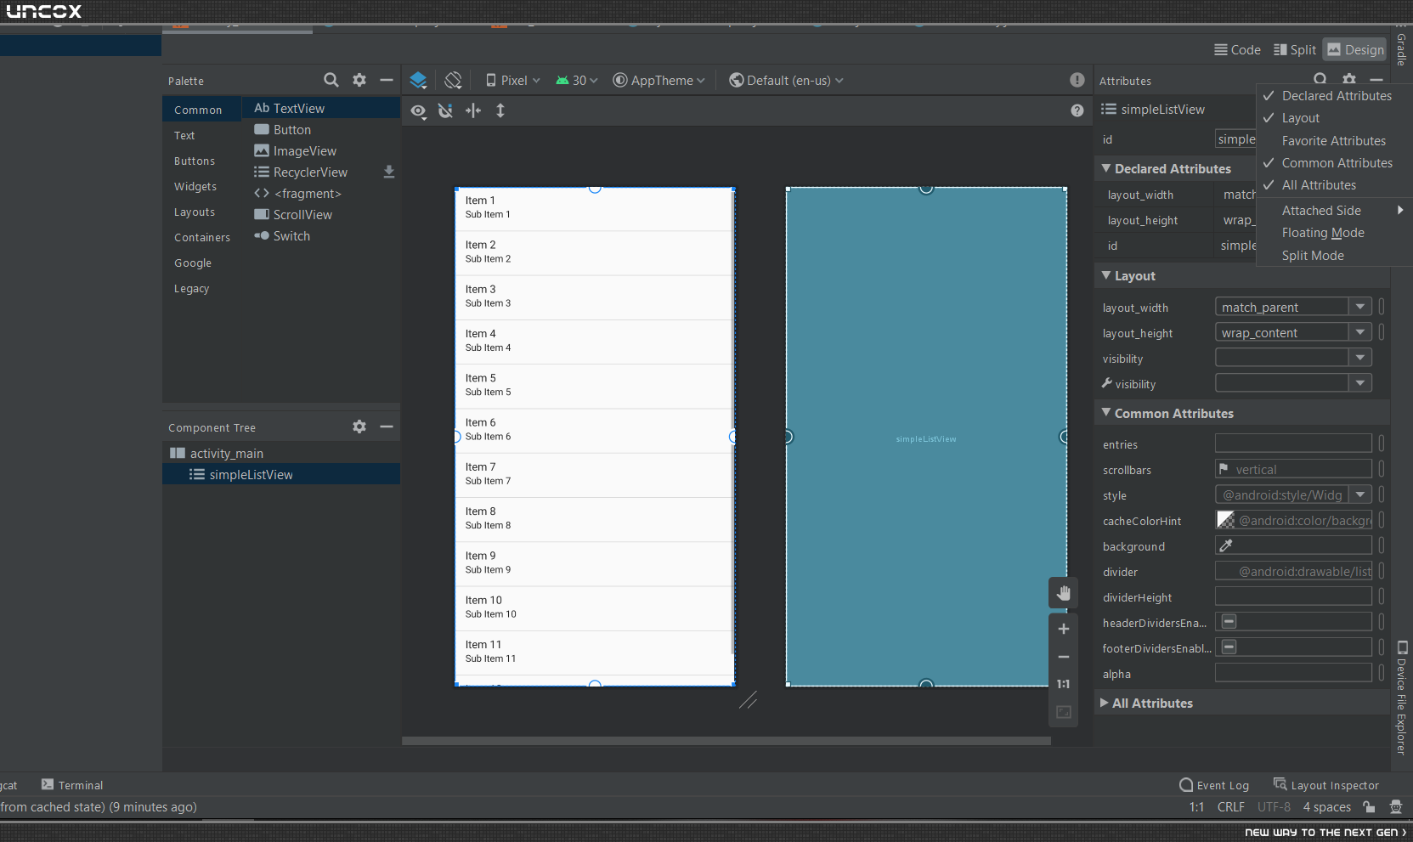Open the Event Log

click(1214, 785)
